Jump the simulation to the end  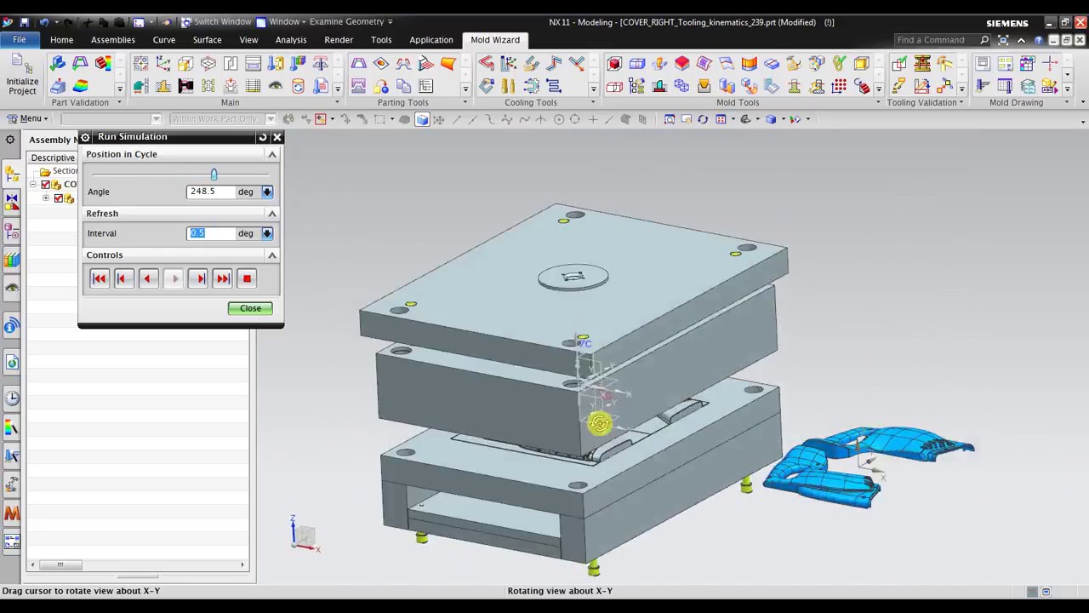[222, 278]
